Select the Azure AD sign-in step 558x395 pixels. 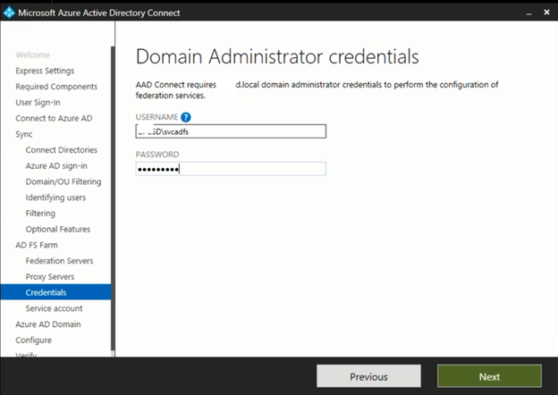56,165
